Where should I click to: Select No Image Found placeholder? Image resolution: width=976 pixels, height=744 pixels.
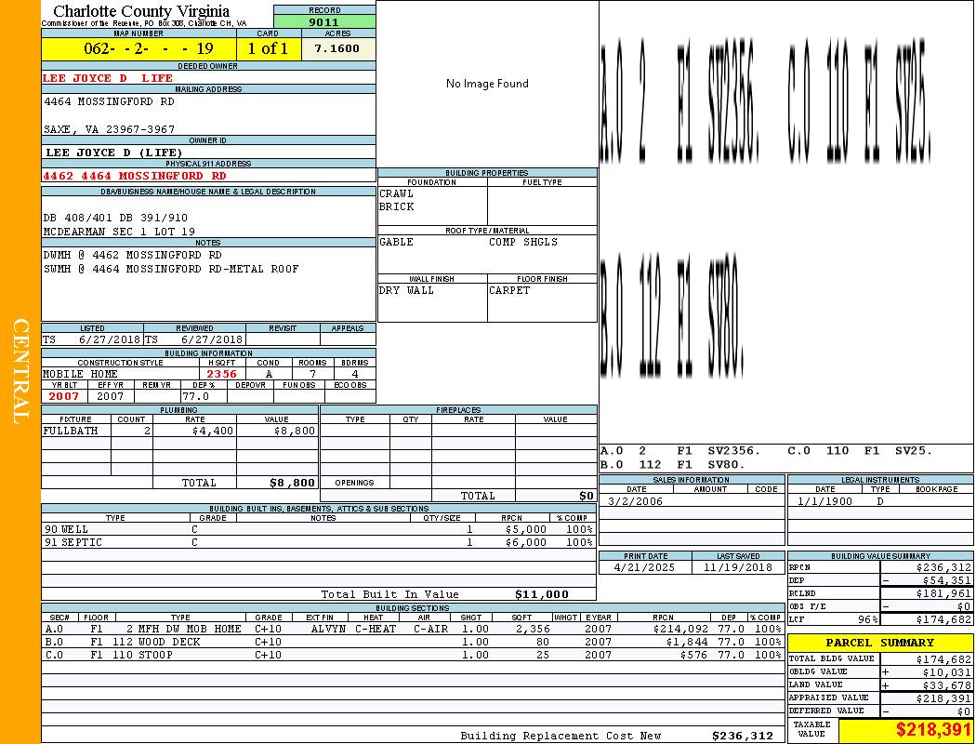coord(487,84)
